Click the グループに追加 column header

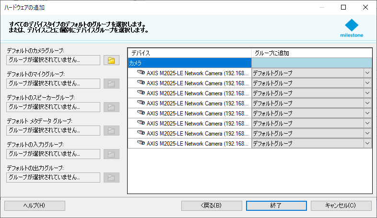click(312, 53)
